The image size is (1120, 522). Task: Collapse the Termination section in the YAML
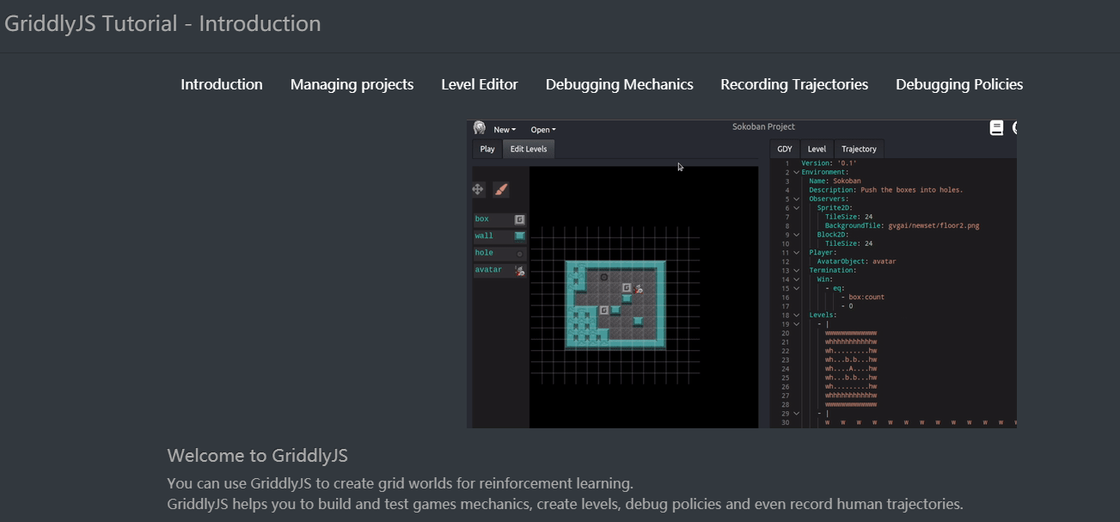[x=796, y=269]
